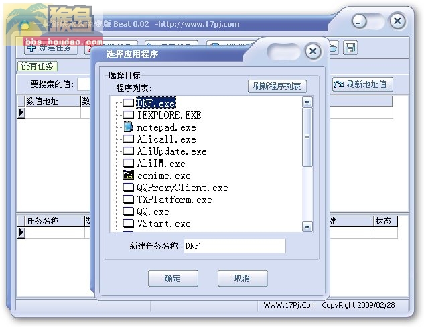This screenshot has height=327, width=424.
Task: Minimize the main window
Action: 359,21
